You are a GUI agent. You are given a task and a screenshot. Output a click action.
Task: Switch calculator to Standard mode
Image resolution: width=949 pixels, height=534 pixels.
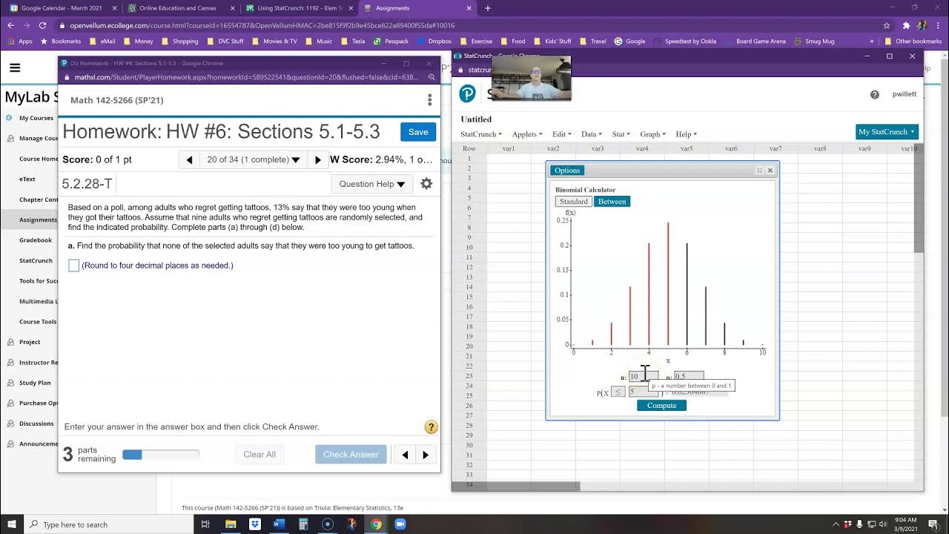(x=574, y=202)
